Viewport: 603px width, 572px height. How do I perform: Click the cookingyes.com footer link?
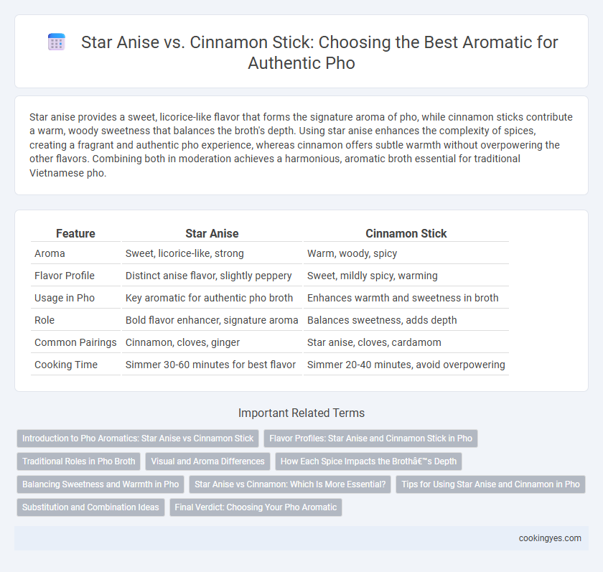550,538
